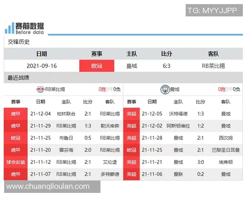Select the 0:2 score for 曼联 match
Screen dimensions: 247x197
200,174
